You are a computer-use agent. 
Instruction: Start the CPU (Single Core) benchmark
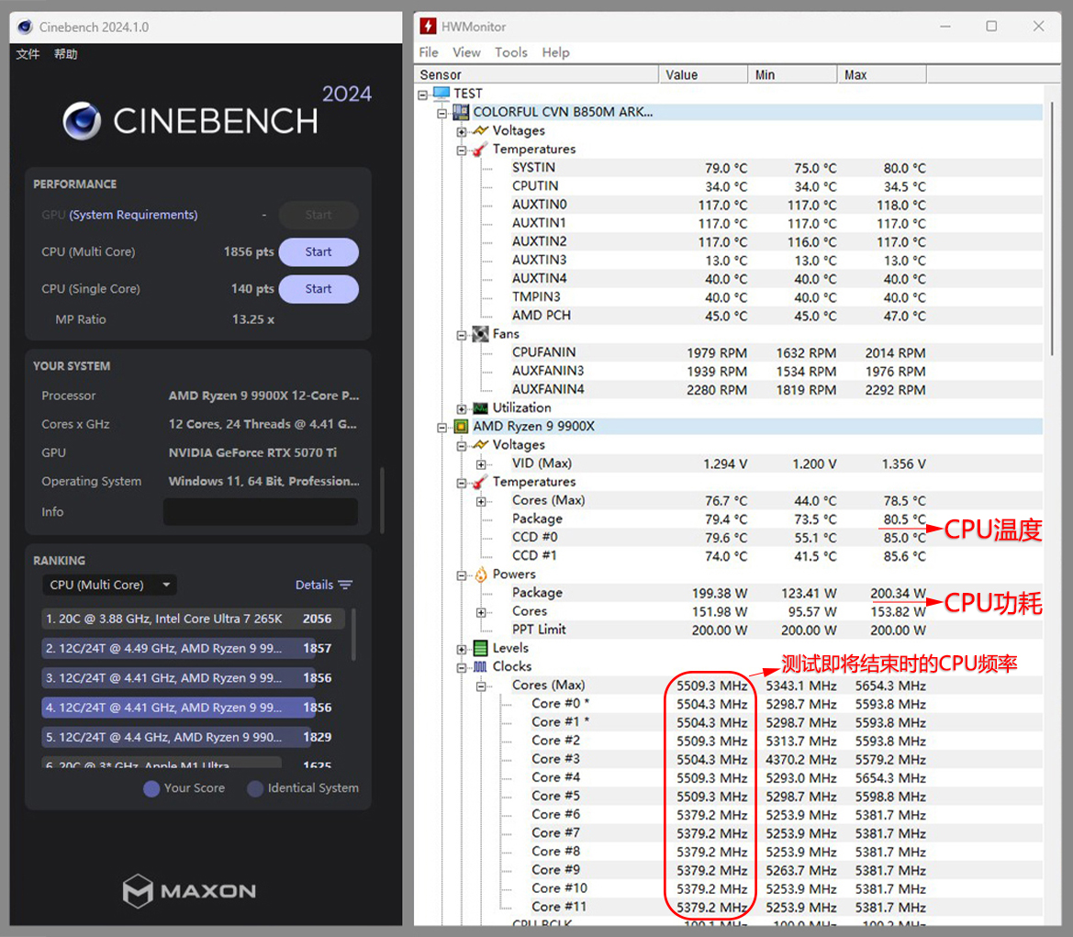(319, 289)
